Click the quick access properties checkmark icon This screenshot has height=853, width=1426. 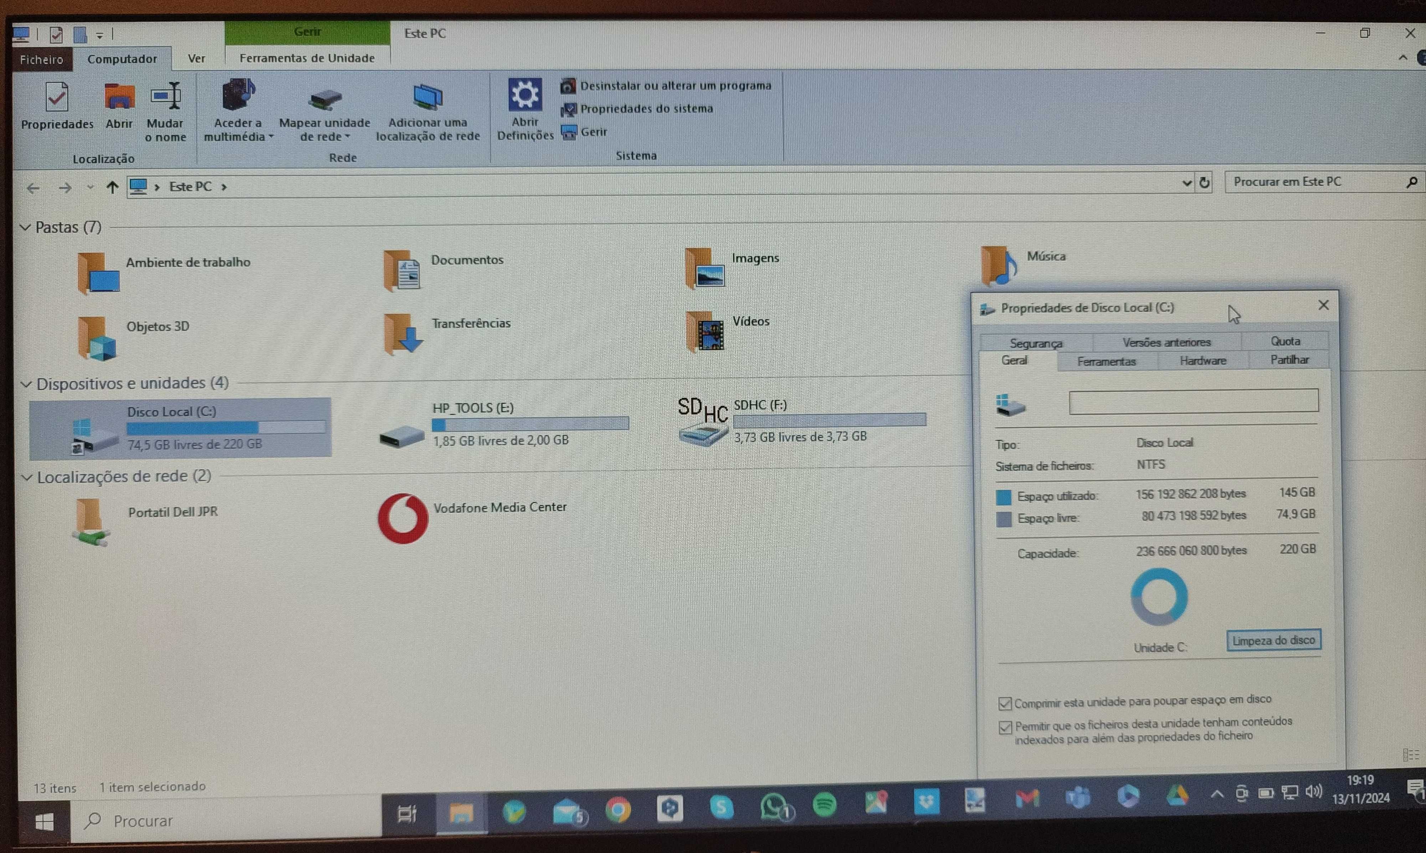tap(56, 35)
